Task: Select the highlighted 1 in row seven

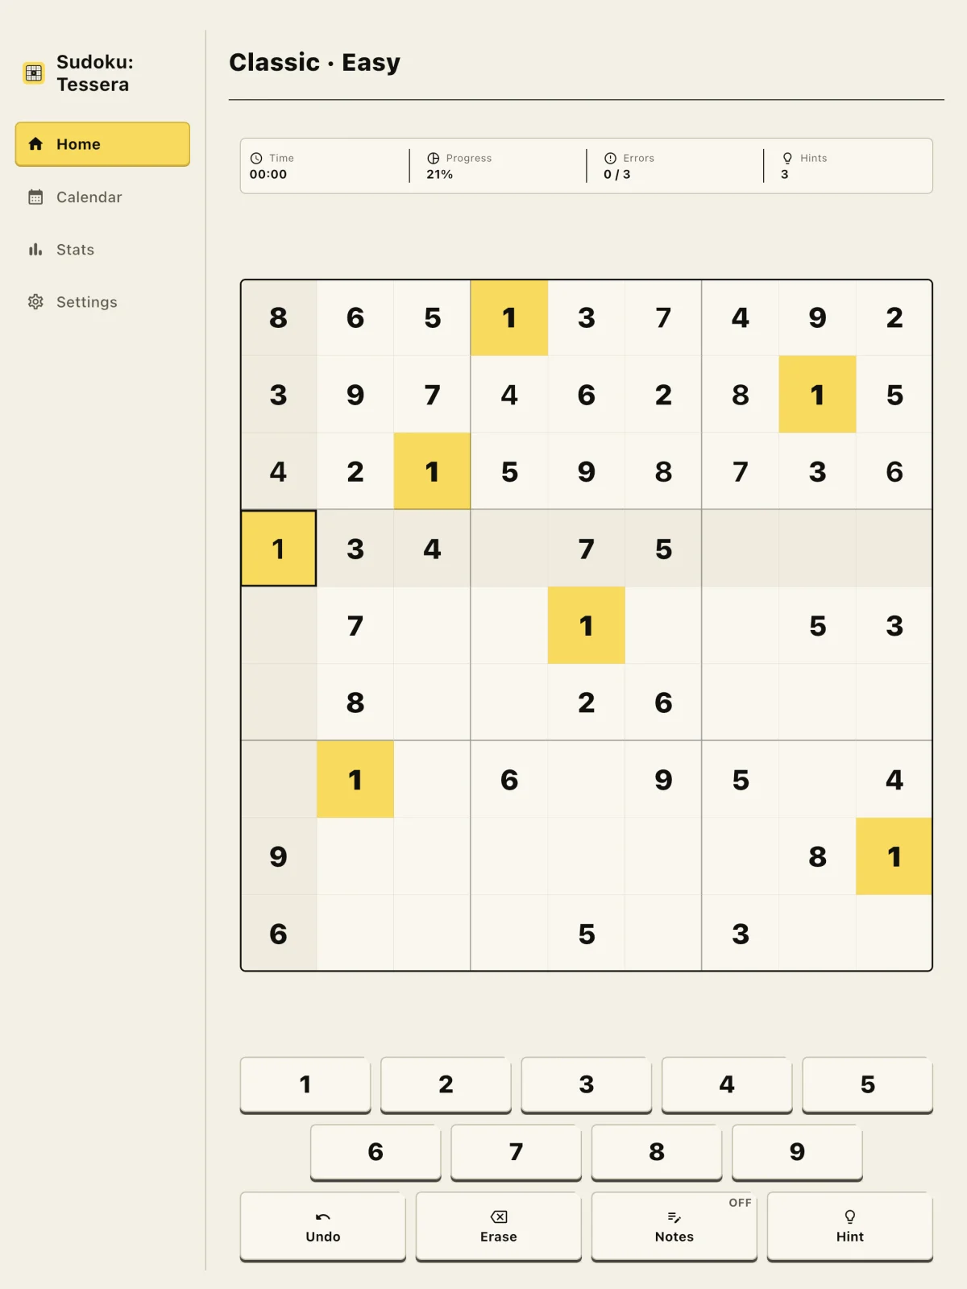Action: [x=355, y=780]
